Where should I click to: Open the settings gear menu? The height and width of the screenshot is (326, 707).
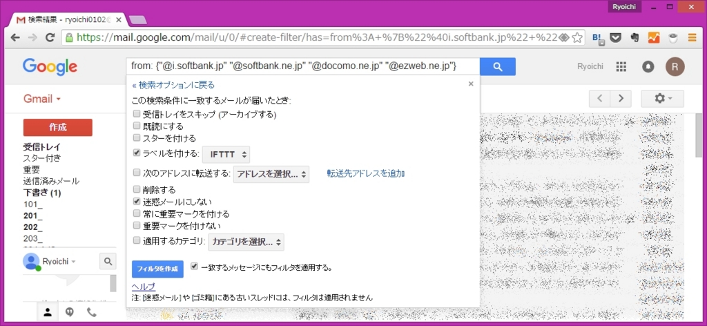pos(662,99)
